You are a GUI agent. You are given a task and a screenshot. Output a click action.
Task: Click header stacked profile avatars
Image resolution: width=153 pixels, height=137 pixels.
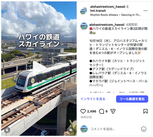coord(84,11)
